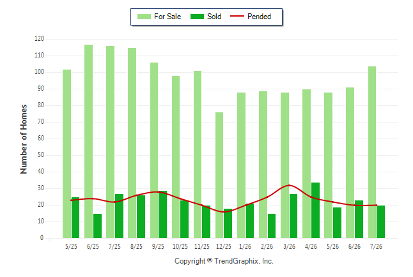
Task: Click the For Sale bar for 12/25
Action: point(219,176)
